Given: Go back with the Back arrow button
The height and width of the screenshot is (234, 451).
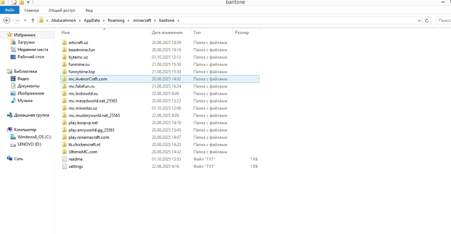Looking at the screenshot, I should click(7, 20).
